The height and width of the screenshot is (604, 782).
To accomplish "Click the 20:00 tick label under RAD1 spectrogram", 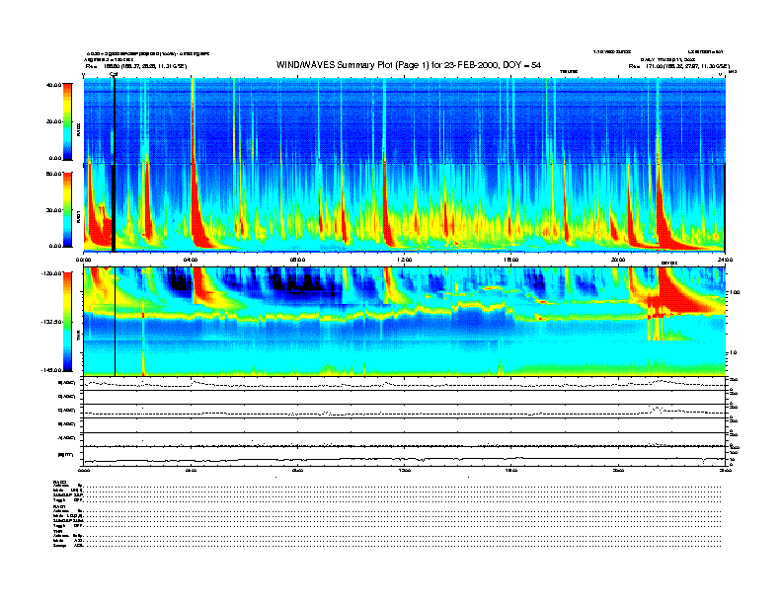I will click(618, 260).
